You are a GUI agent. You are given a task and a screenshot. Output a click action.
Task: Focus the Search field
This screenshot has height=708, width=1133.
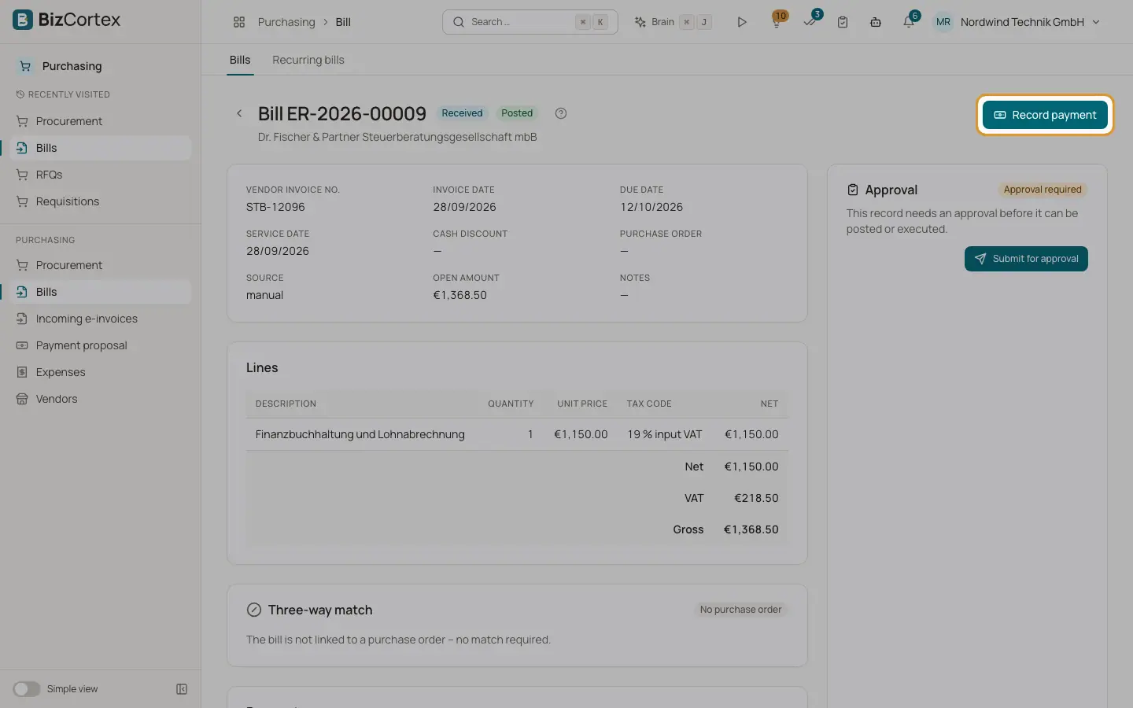530,22
